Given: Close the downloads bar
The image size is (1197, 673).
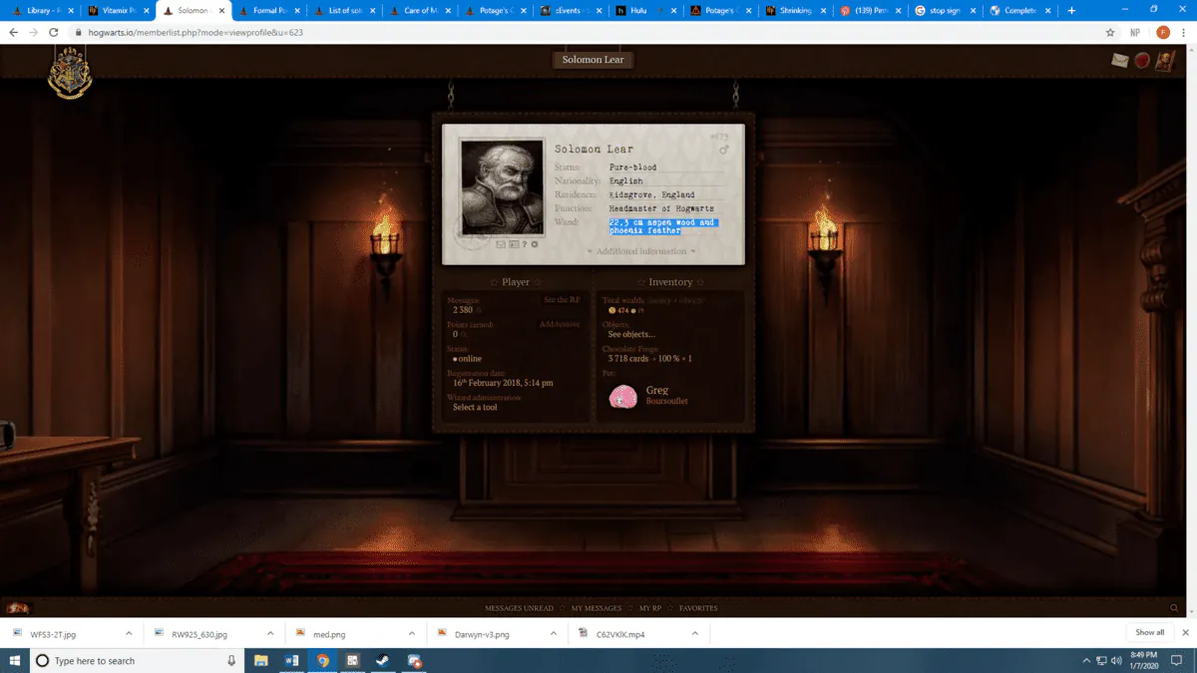Looking at the screenshot, I should (x=1185, y=632).
